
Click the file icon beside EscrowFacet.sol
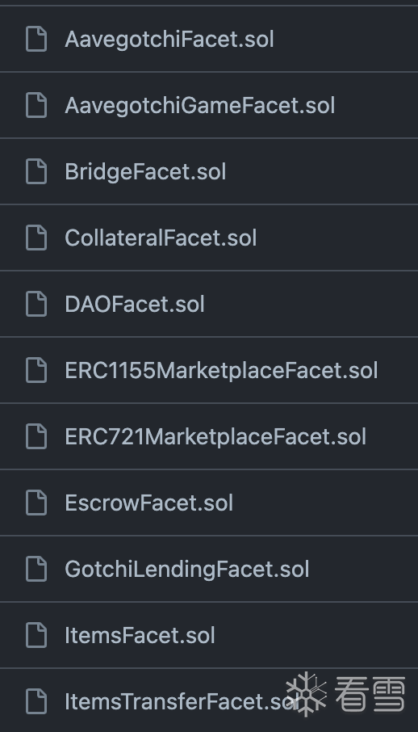[x=36, y=503]
